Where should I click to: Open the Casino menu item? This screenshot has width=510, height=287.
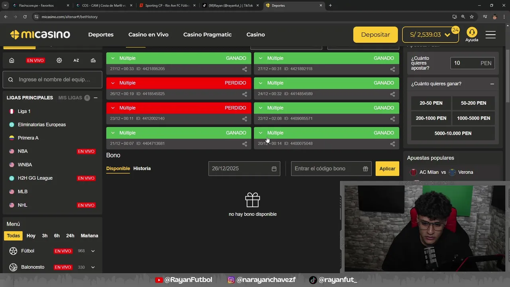[255, 35]
